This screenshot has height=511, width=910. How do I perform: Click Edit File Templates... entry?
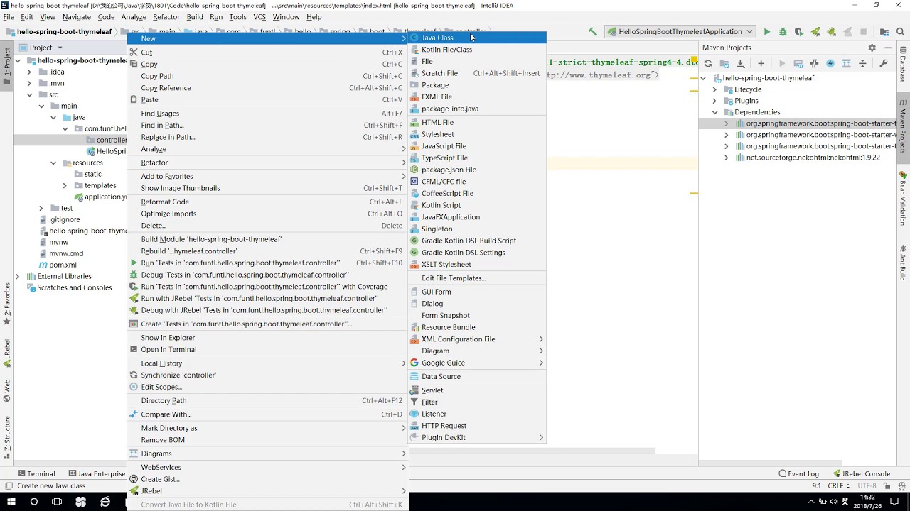(x=477, y=278)
